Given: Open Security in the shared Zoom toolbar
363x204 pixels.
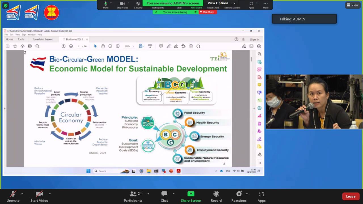Looking at the screenshot, I should tap(138, 5).
